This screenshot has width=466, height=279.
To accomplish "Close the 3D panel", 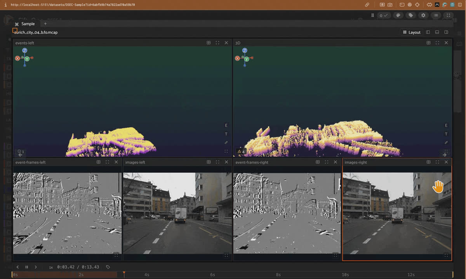I will (446, 43).
